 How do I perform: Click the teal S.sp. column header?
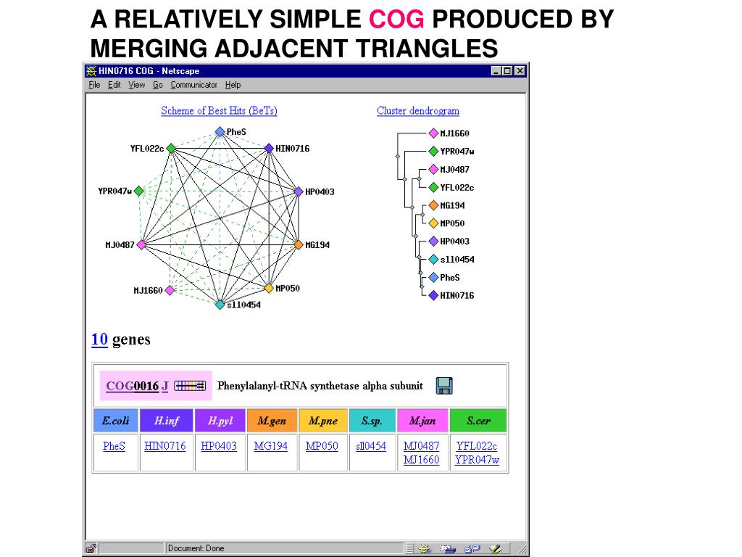click(x=372, y=421)
